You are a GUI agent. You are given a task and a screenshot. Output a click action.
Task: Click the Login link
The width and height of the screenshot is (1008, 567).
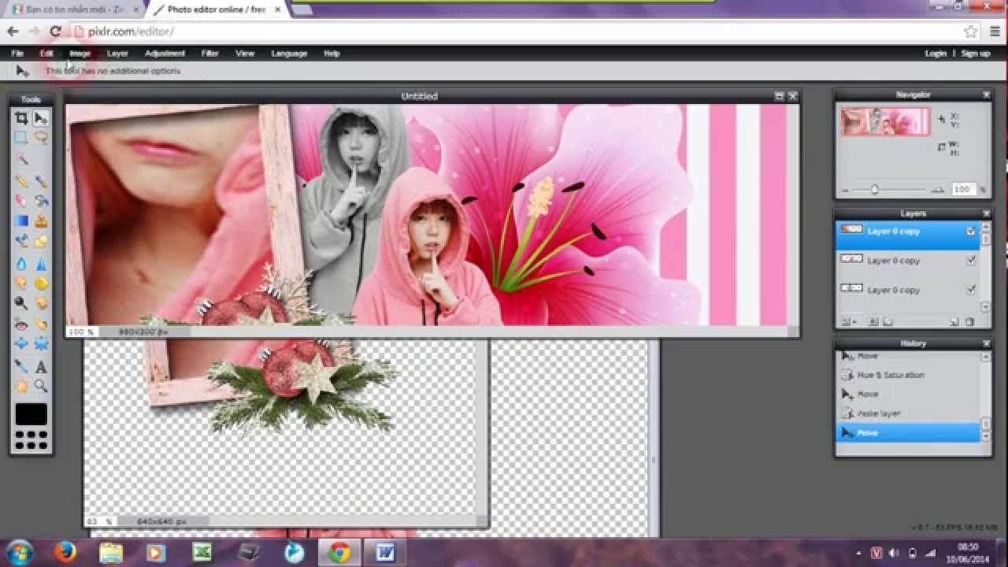coord(936,53)
